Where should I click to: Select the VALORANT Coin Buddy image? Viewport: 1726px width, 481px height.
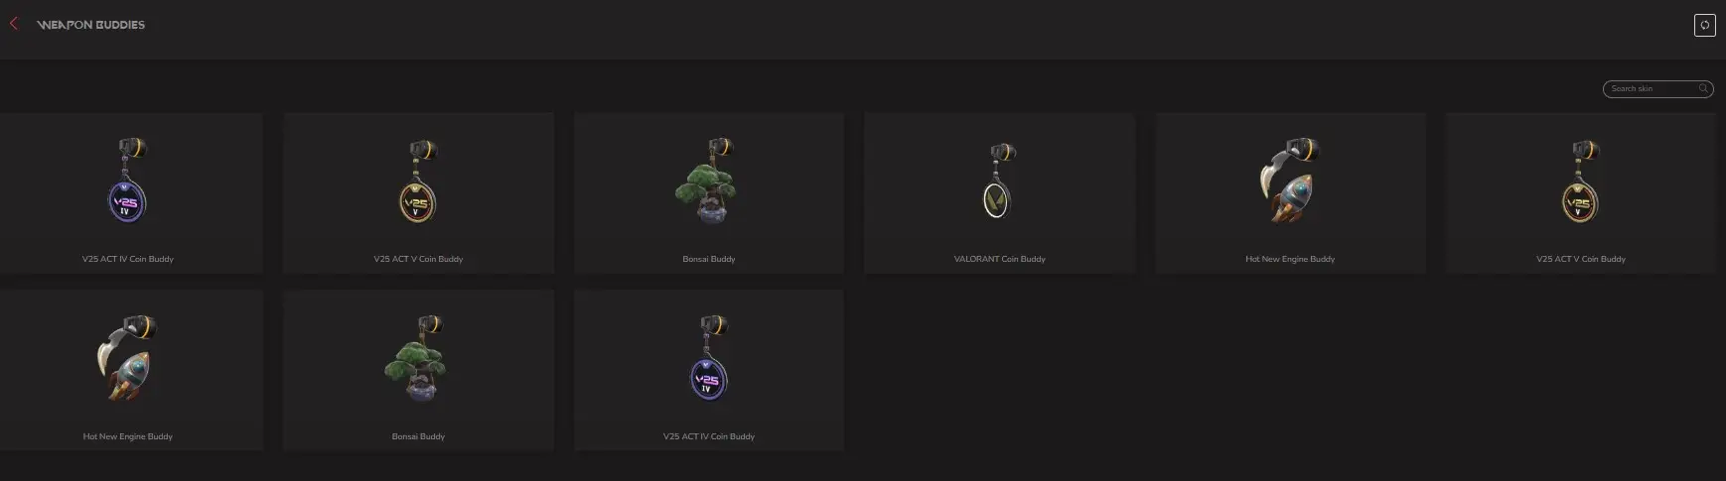999,180
